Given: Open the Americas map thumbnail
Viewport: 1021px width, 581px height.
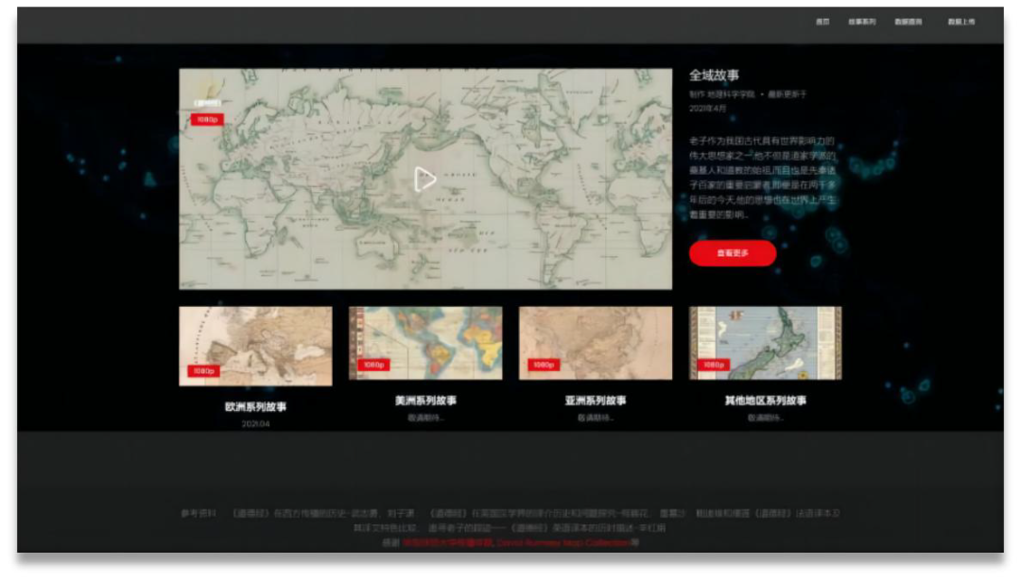Looking at the screenshot, I should (425, 342).
